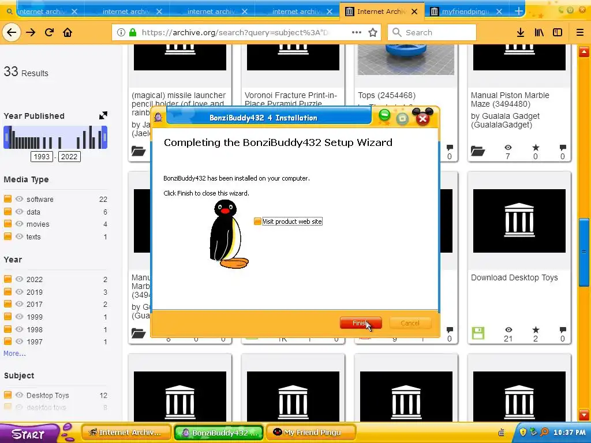Open the Tops (2454468) item link
The height and width of the screenshot is (443, 591).
click(387, 95)
